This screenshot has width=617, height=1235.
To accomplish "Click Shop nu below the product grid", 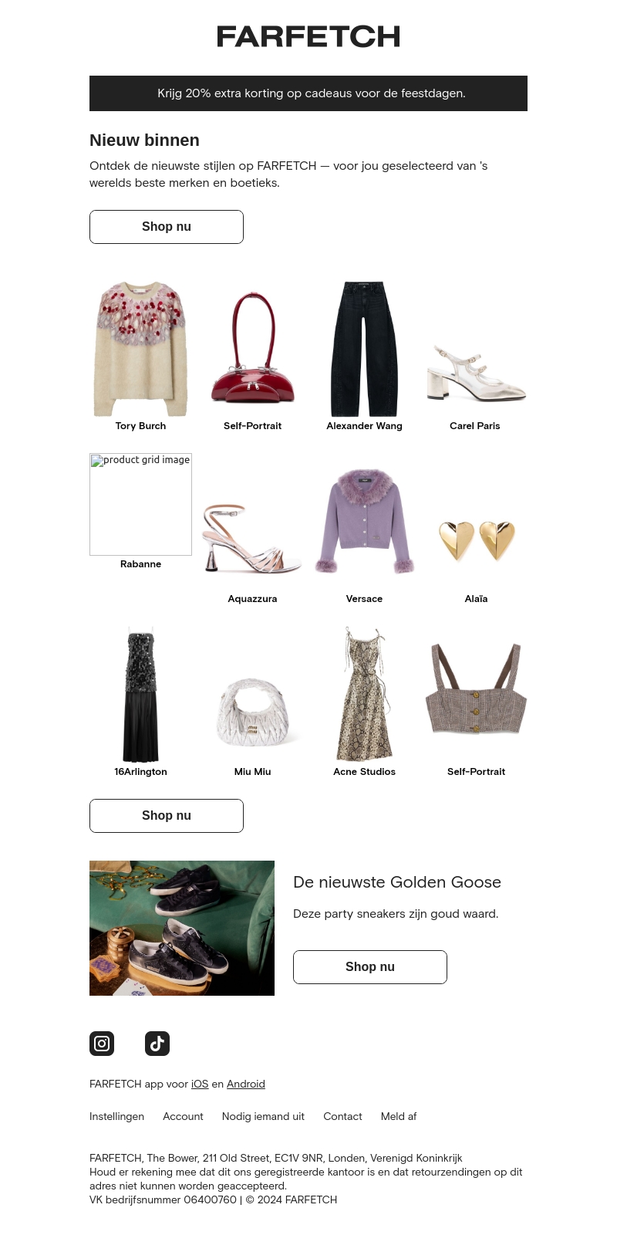I will 167,816.
